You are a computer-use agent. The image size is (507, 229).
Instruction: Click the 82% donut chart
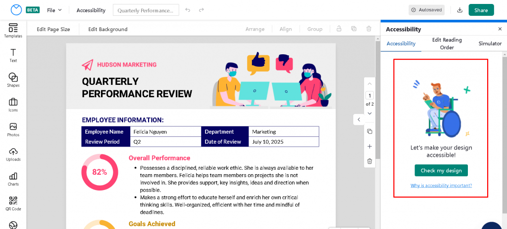coord(100,172)
